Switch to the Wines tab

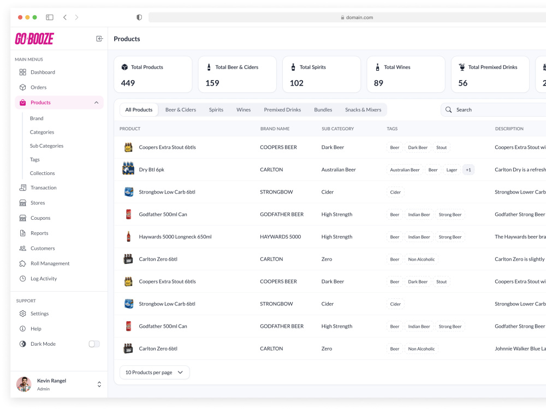click(244, 110)
